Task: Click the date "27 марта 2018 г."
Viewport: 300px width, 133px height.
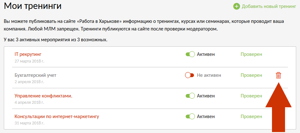Action: 29,61
